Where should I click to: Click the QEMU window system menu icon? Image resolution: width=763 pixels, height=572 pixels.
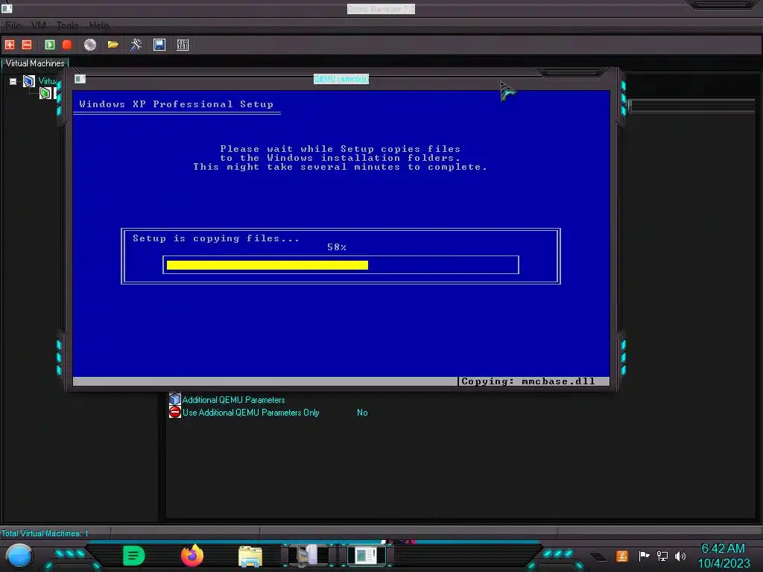pos(80,79)
